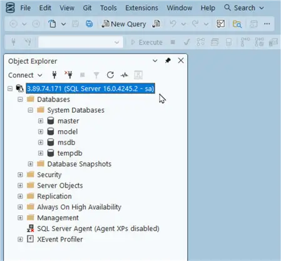281x261 pixels.
Task: Click the Navigate Backward toolbar icon
Action: pos(14,24)
